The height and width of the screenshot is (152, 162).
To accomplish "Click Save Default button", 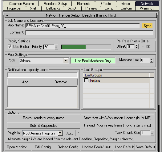I will (145, 147).
